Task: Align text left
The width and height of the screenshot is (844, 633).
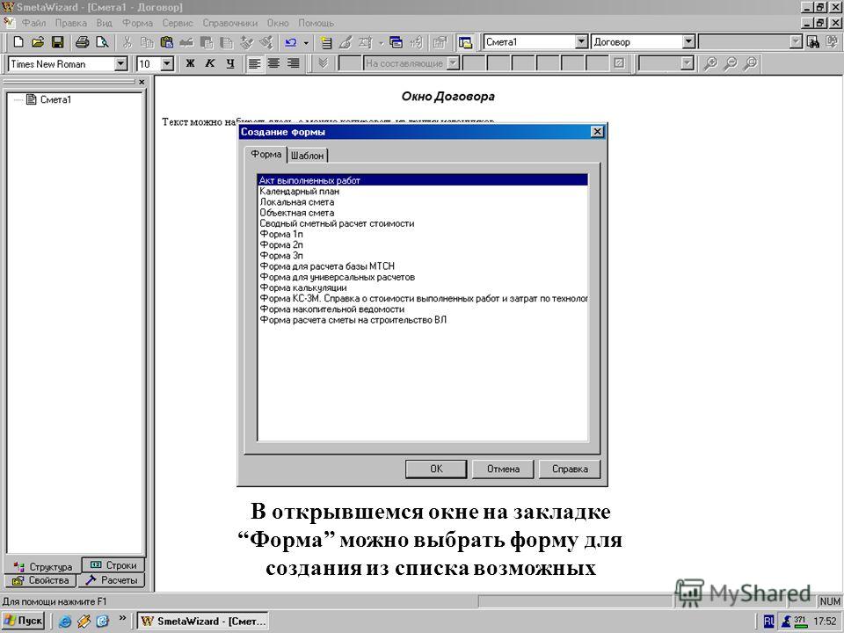Action: pos(254,63)
